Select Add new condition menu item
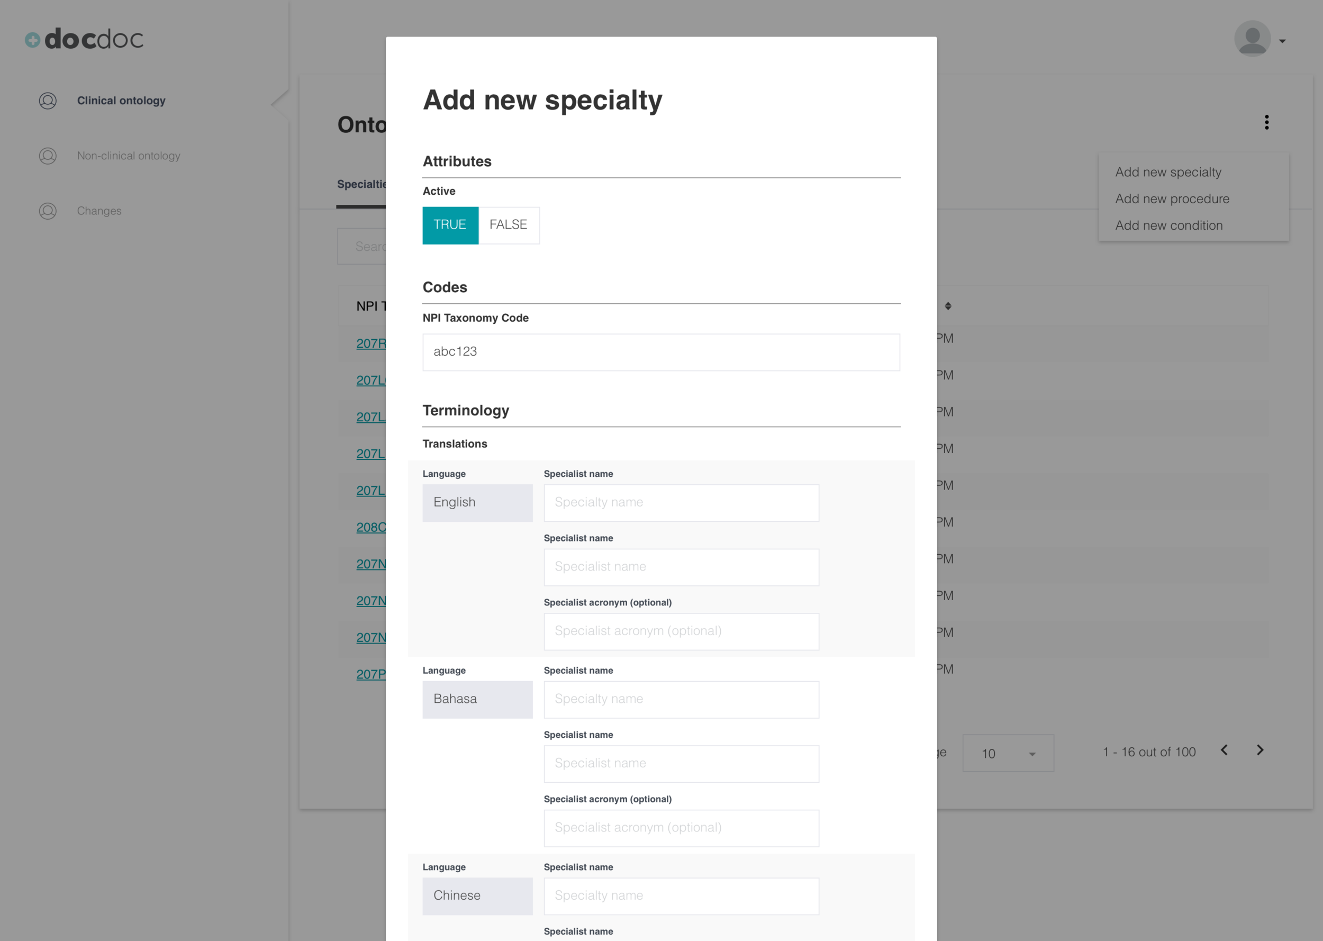The image size is (1323, 941). click(x=1168, y=225)
